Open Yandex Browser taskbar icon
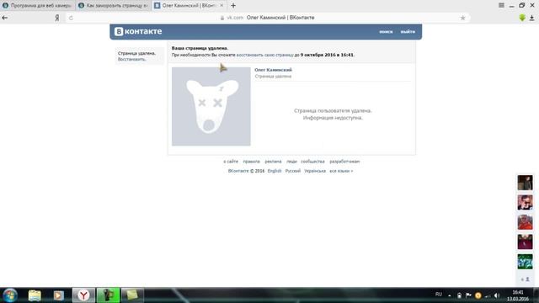This screenshot has height=303, width=539. [83, 295]
